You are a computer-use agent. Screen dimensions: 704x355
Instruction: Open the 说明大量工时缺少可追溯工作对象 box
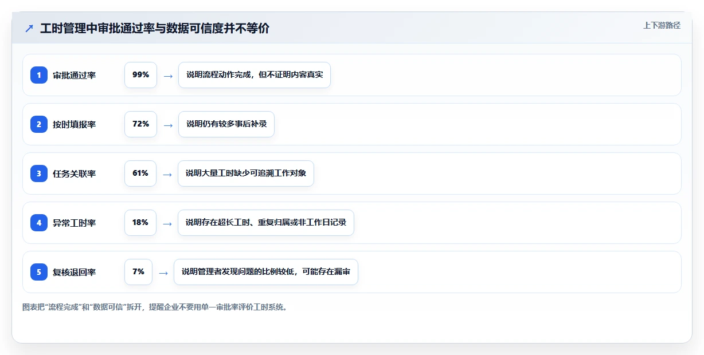coord(246,173)
